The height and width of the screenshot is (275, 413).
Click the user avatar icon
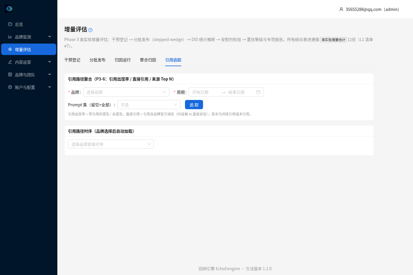(x=341, y=9)
